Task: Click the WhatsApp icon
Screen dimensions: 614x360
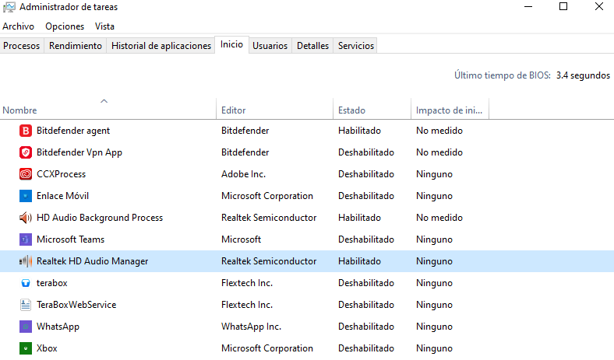Action: [25, 327]
